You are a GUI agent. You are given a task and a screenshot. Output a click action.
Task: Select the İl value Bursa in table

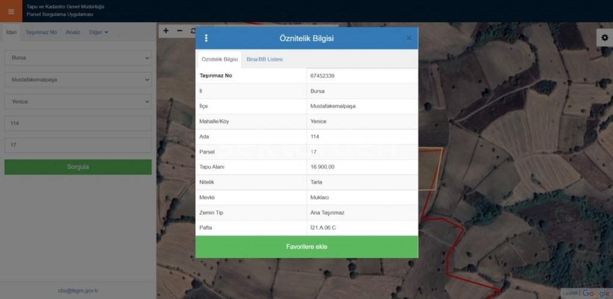(x=317, y=91)
